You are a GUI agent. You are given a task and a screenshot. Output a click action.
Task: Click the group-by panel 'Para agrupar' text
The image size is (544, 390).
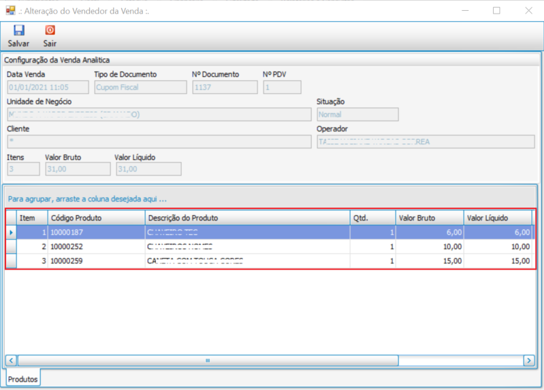[87, 199]
